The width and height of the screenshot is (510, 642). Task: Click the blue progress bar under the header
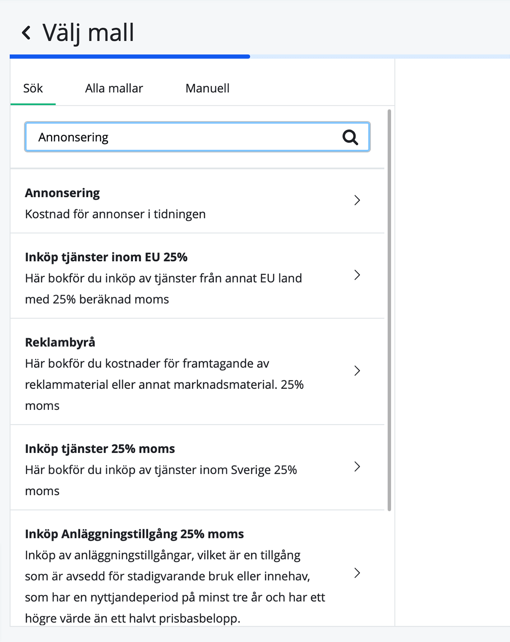(x=130, y=57)
